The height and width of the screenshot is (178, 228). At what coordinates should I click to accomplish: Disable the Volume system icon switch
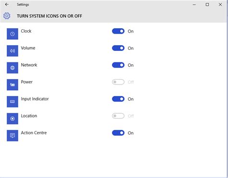pyautogui.click(x=118, y=48)
